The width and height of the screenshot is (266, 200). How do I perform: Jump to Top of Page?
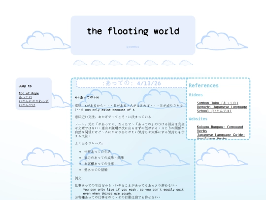29,93
